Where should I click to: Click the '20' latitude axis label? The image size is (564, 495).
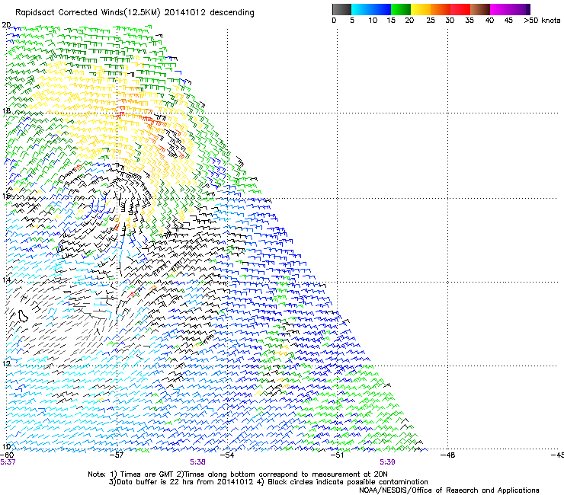point(6,25)
